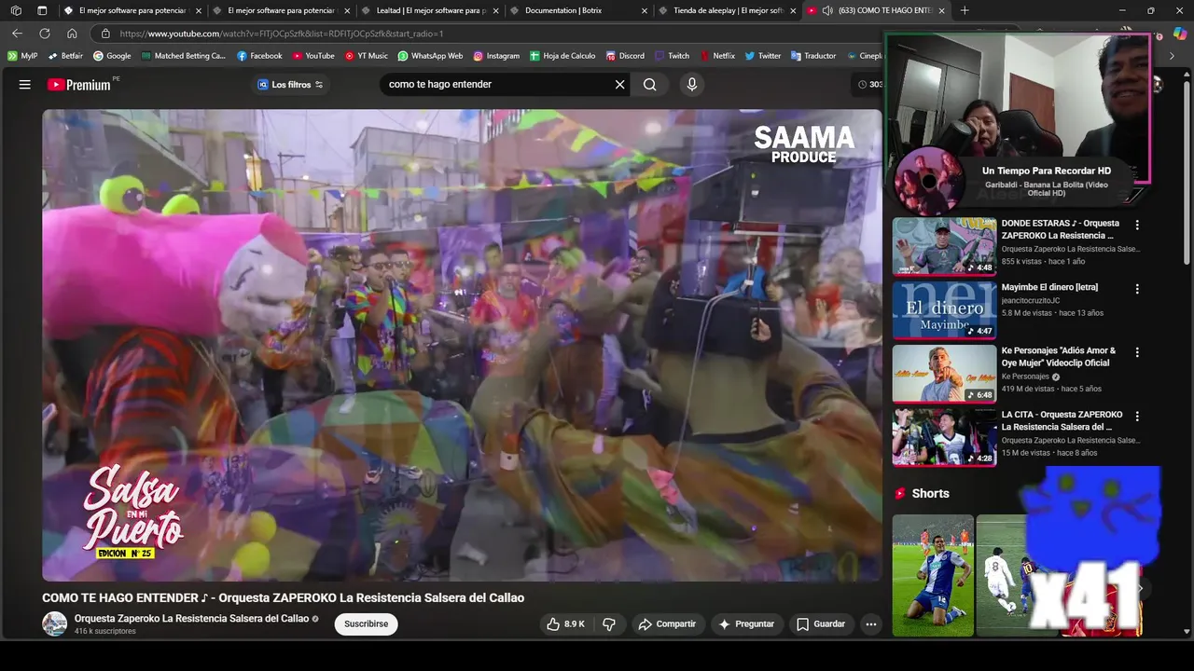This screenshot has width=1194, height=671.
Task: Open options menu for Mayimbe El dinero video
Action: 1137,289
